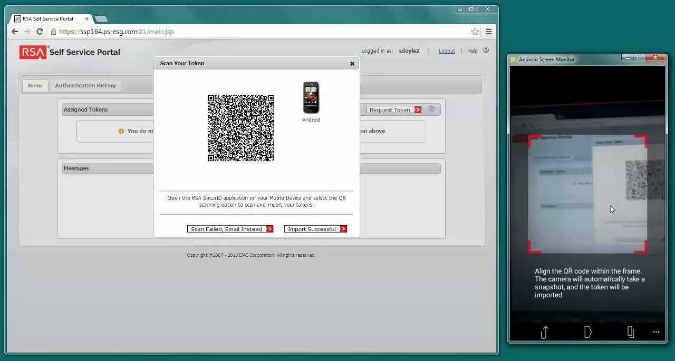Open the Chrome hamburger menu

click(489, 32)
